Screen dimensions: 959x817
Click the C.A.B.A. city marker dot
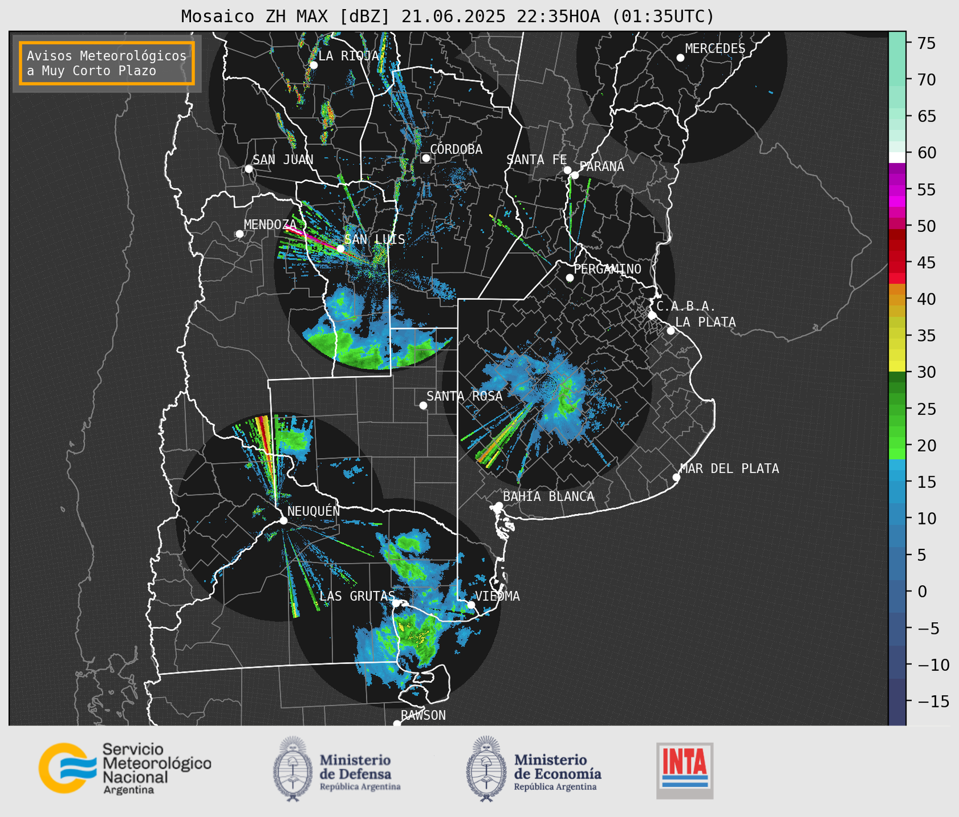(x=652, y=315)
